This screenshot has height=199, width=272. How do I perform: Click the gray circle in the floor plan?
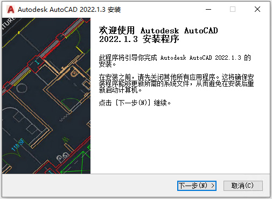[22, 88]
